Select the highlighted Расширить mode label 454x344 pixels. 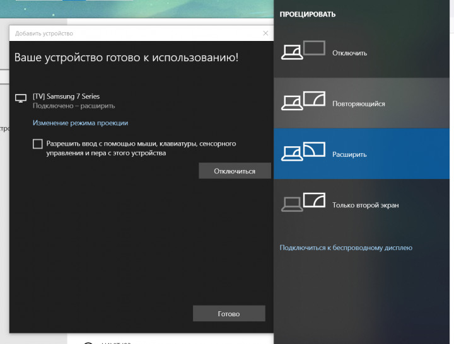349,154
